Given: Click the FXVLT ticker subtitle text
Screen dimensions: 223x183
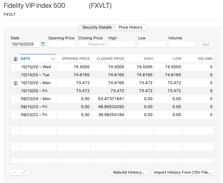Looking at the screenshot, I should coord(9,15).
